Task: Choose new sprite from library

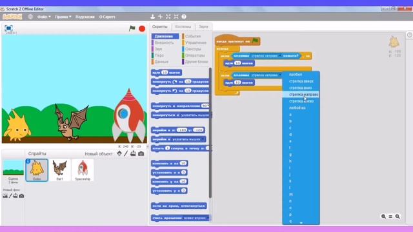Action: coord(119,153)
